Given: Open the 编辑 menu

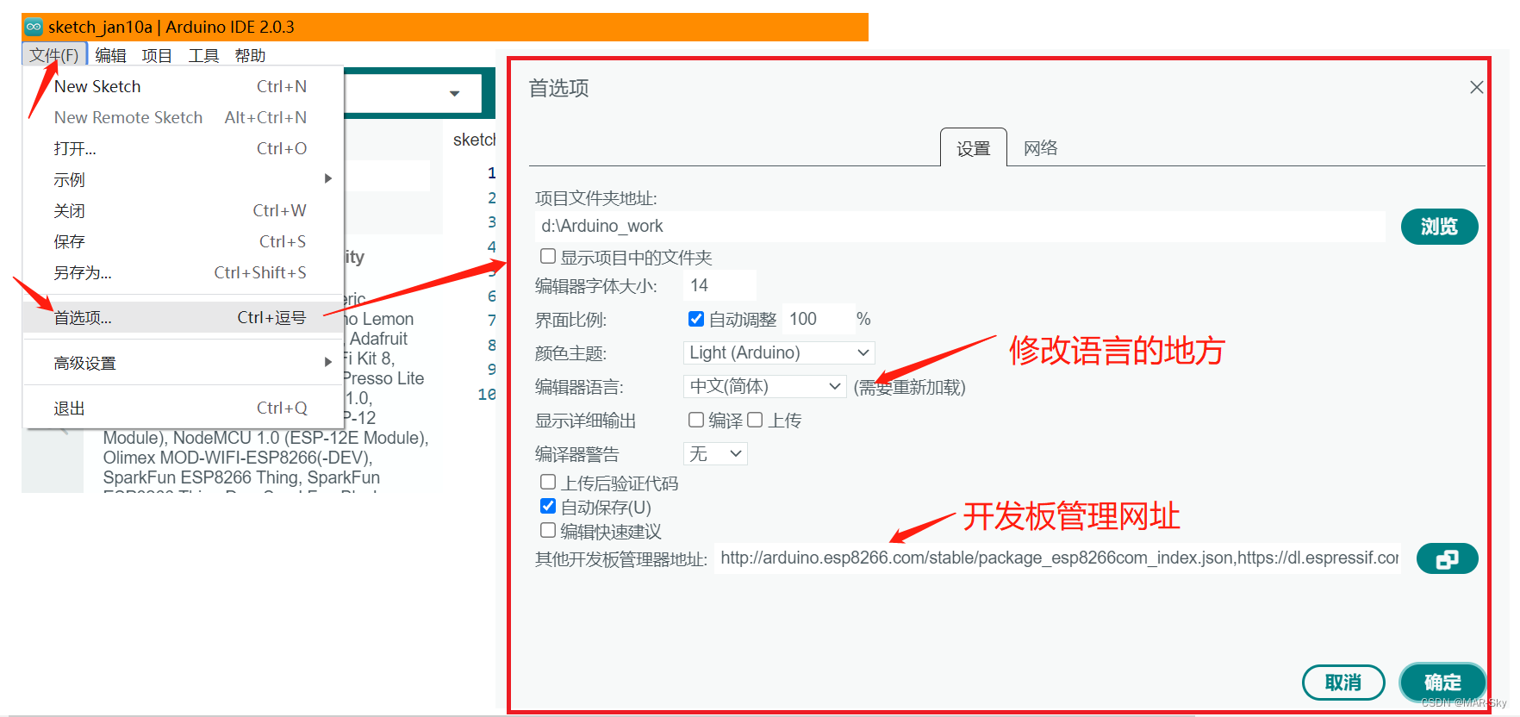Looking at the screenshot, I should 111,55.
